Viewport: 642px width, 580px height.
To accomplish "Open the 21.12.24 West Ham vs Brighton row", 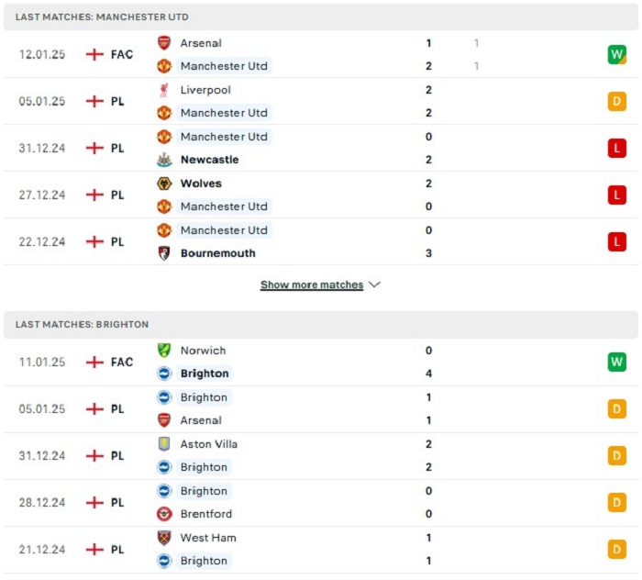I will [x=321, y=550].
